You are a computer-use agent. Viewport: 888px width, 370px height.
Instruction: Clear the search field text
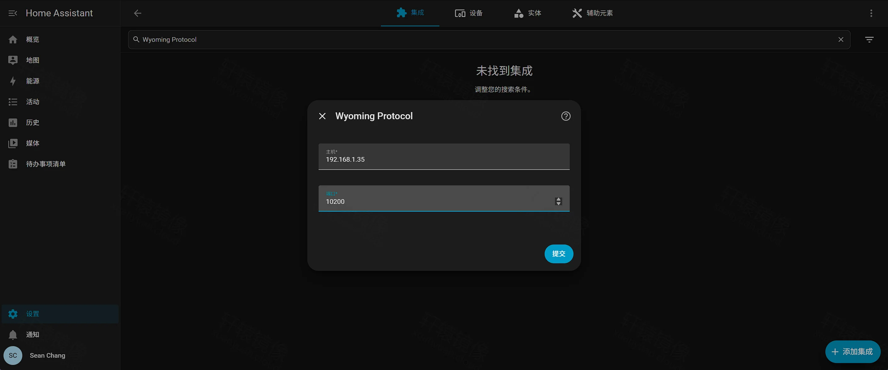tap(841, 40)
